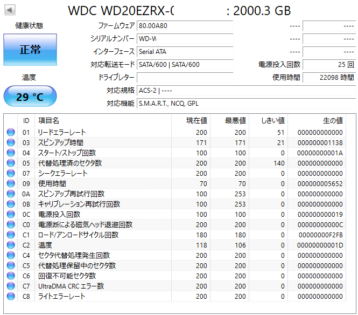Click the 現在値 column header
Image resolution: width=358 pixels, height=315 pixels.
point(191,121)
